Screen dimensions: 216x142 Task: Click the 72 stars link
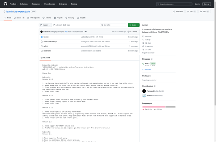coord(147,43)
